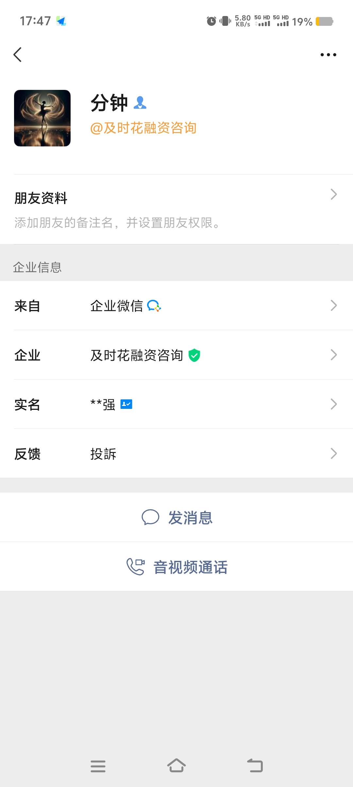
Task: Tap the phone and video call icon
Action: tap(135, 566)
